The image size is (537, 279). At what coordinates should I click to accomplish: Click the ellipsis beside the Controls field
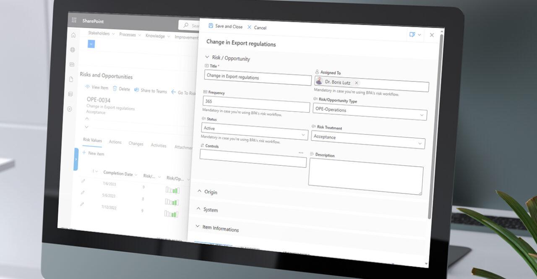[300, 153]
